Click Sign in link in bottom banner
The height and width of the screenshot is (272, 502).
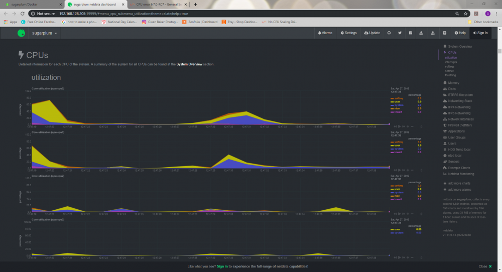(222, 266)
